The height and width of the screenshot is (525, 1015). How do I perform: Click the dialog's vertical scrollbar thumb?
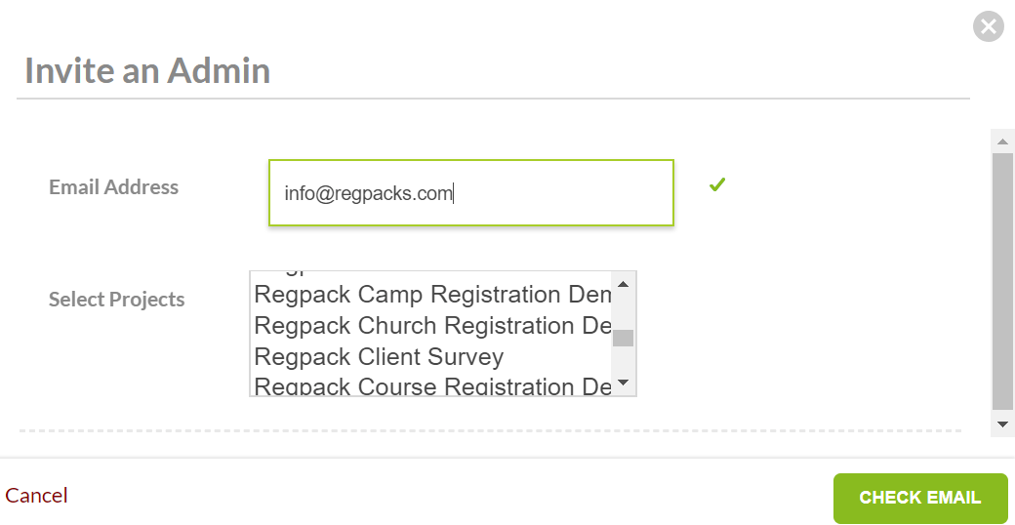tap(1002, 281)
